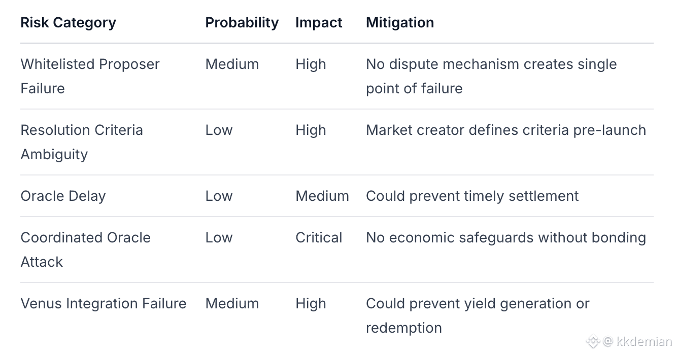Select 'Market creator defines criteria pre-launch' text

[505, 130]
